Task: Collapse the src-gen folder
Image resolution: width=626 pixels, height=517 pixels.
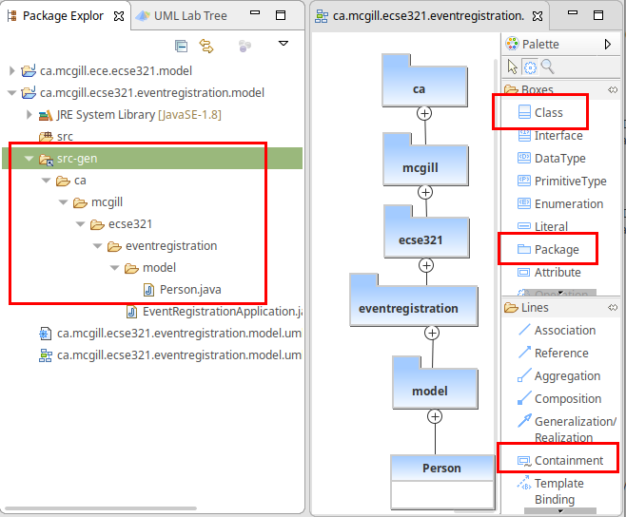Action: pyautogui.click(x=29, y=159)
